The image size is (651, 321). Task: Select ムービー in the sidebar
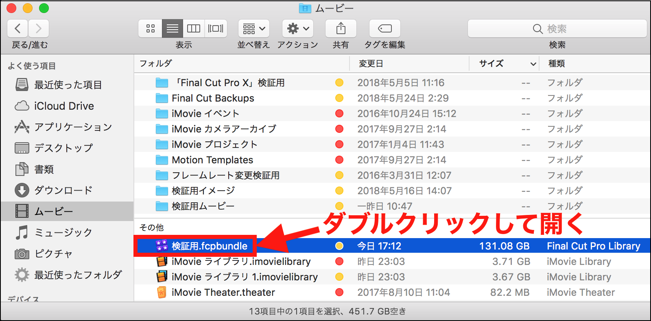(x=67, y=211)
